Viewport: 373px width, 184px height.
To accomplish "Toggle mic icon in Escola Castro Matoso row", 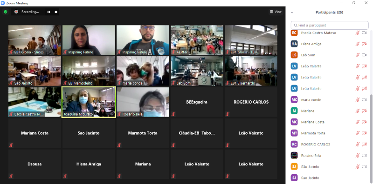I will click(358, 33).
